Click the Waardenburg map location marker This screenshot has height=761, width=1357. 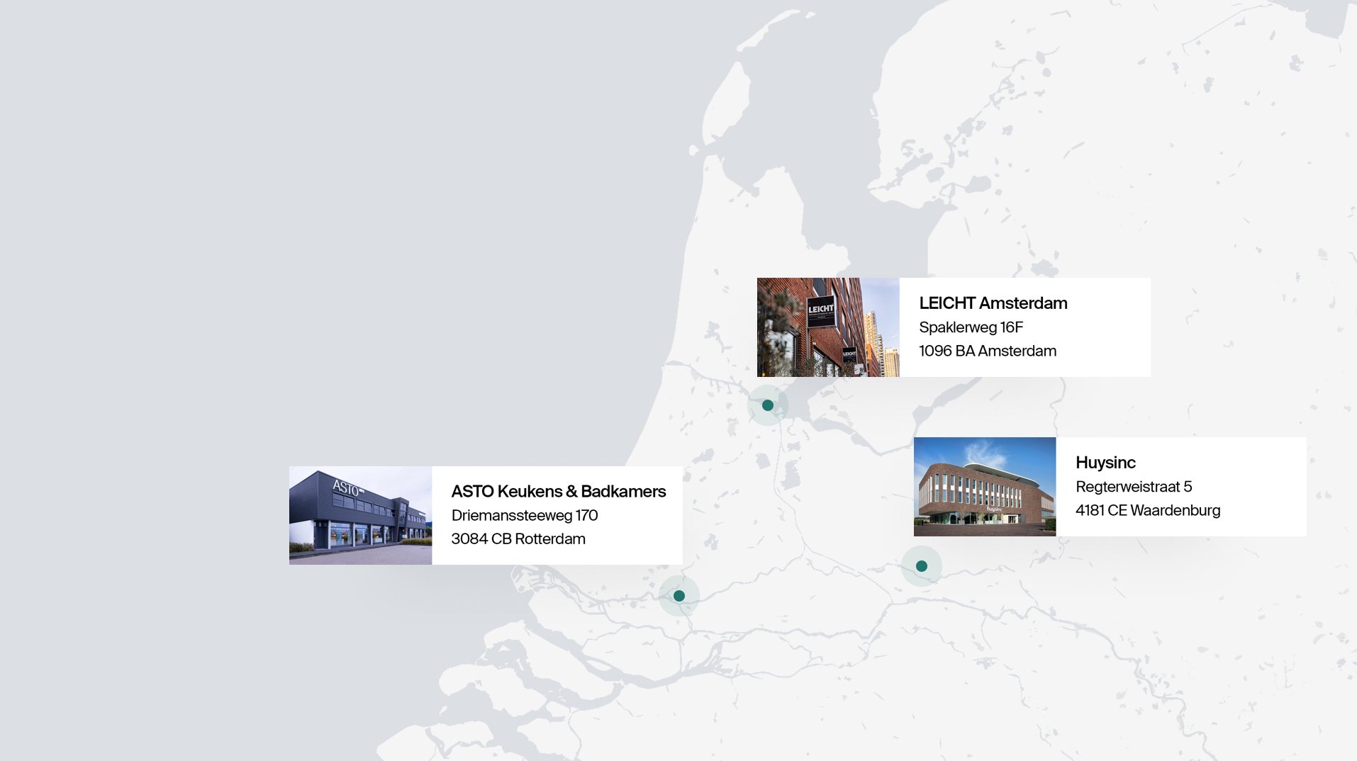point(922,566)
